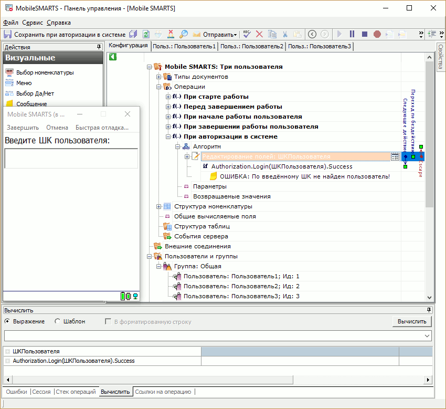This screenshot has height=409, width=446.
Task: Stop debugging with the Stop button
Action: 364,35
